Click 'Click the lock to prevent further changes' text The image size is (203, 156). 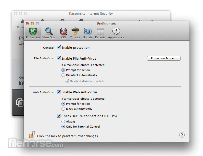[68, 136]
